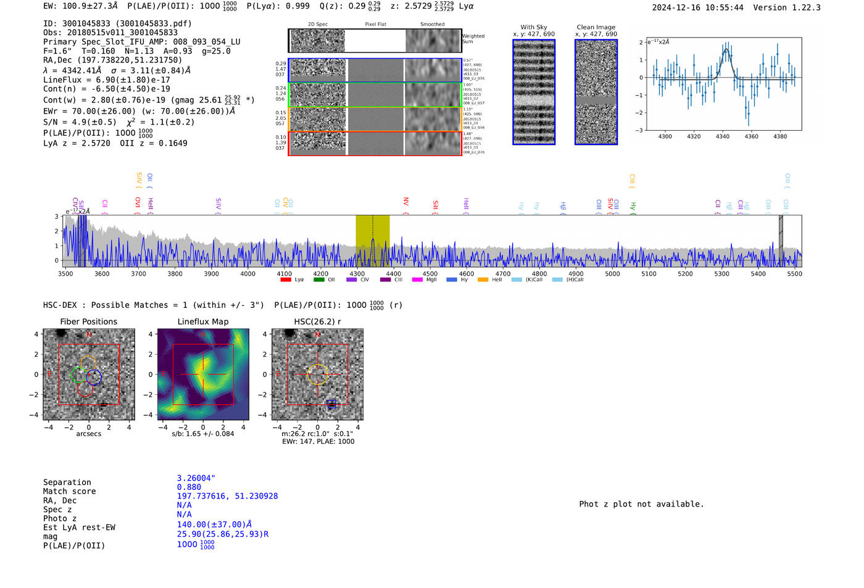The image size is (864, 588).
Task: Click the Weighted Sum 2D spectrum strip
Action: [375, 41]
